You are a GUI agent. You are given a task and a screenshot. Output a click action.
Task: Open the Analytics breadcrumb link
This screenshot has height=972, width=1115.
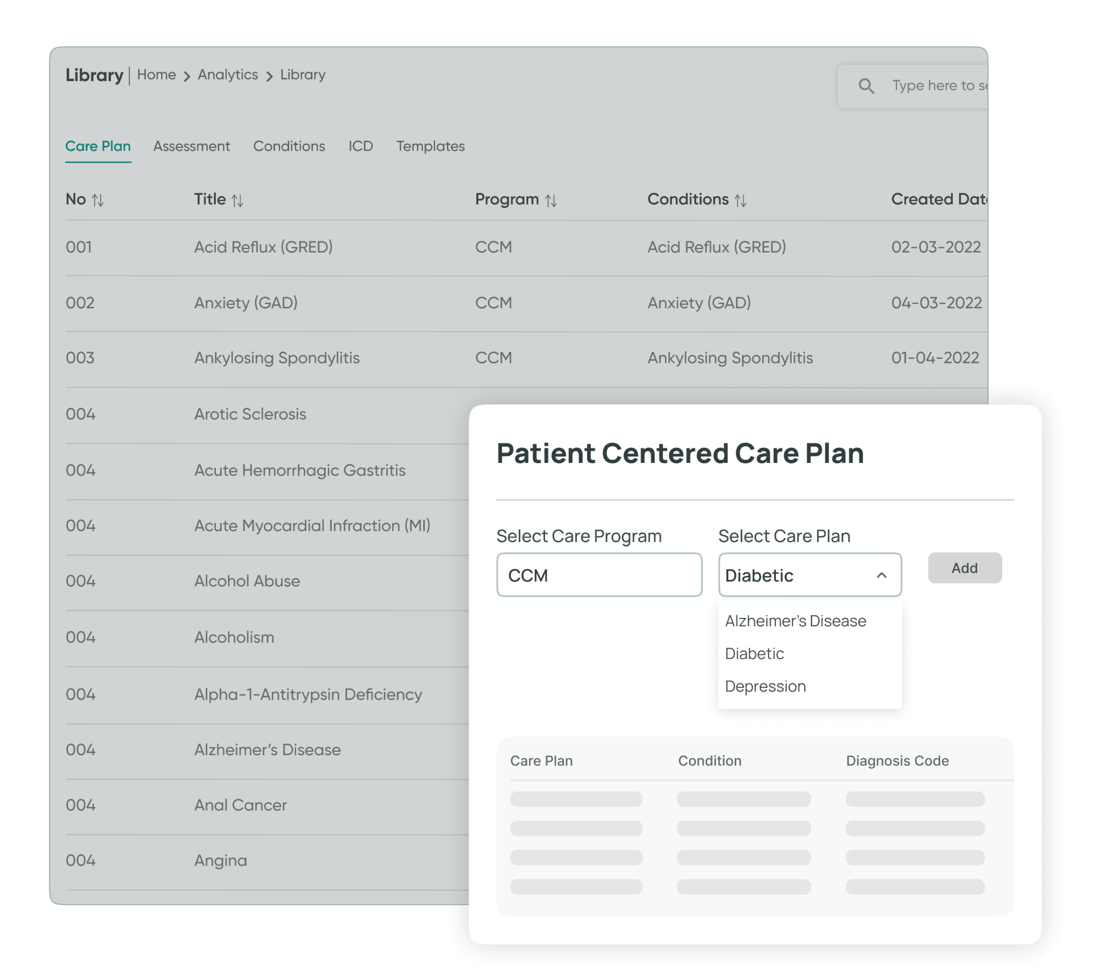pos(227,75)
